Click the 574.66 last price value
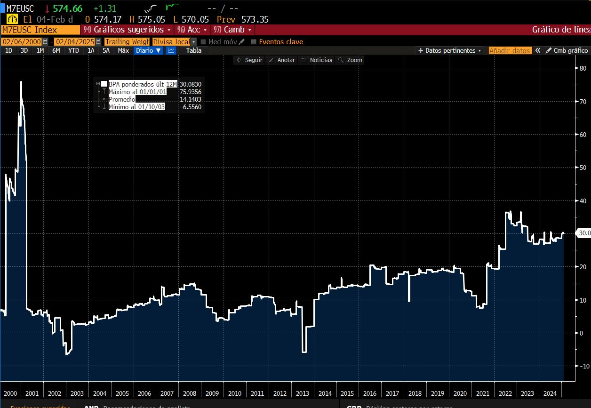591x408 pixels. 67,8
